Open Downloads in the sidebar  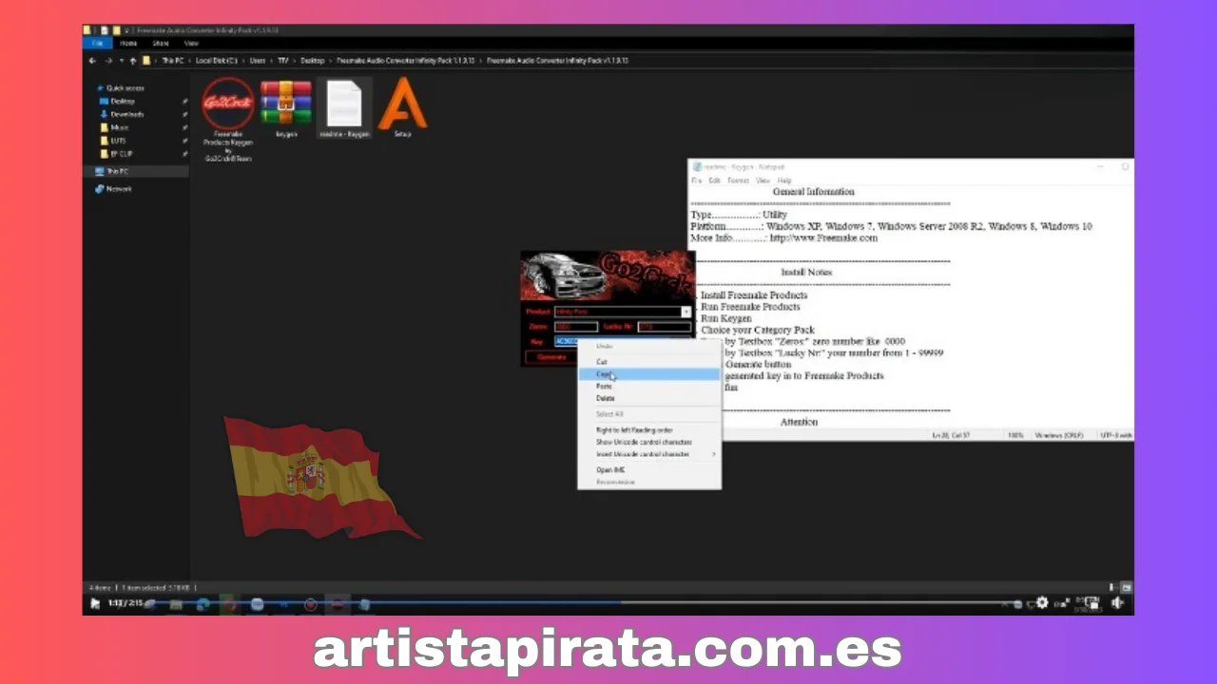pos(126,114)
